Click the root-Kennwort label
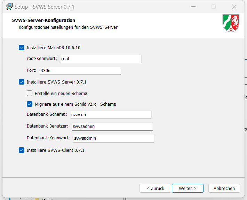 42,59
